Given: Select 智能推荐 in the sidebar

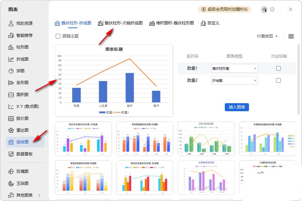Looking at the screenshot, I should point(24,35).
